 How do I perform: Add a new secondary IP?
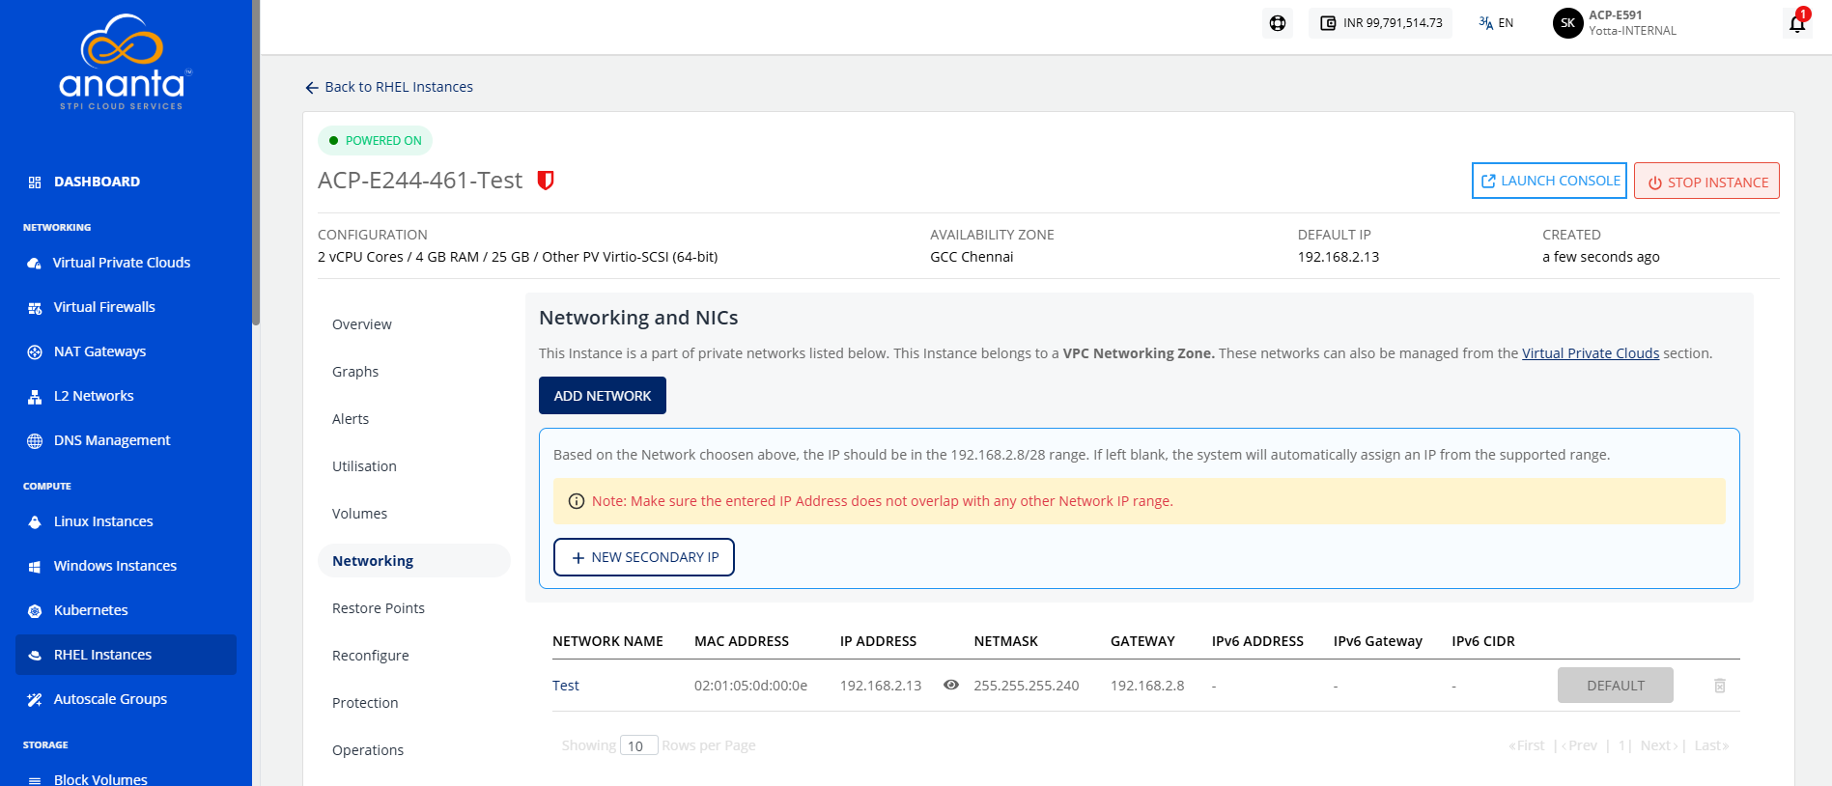(x=644, y=557)
